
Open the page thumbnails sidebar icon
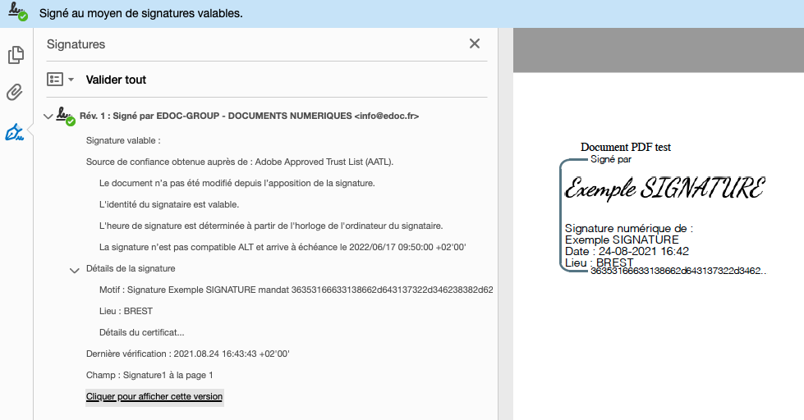[16, 55]
